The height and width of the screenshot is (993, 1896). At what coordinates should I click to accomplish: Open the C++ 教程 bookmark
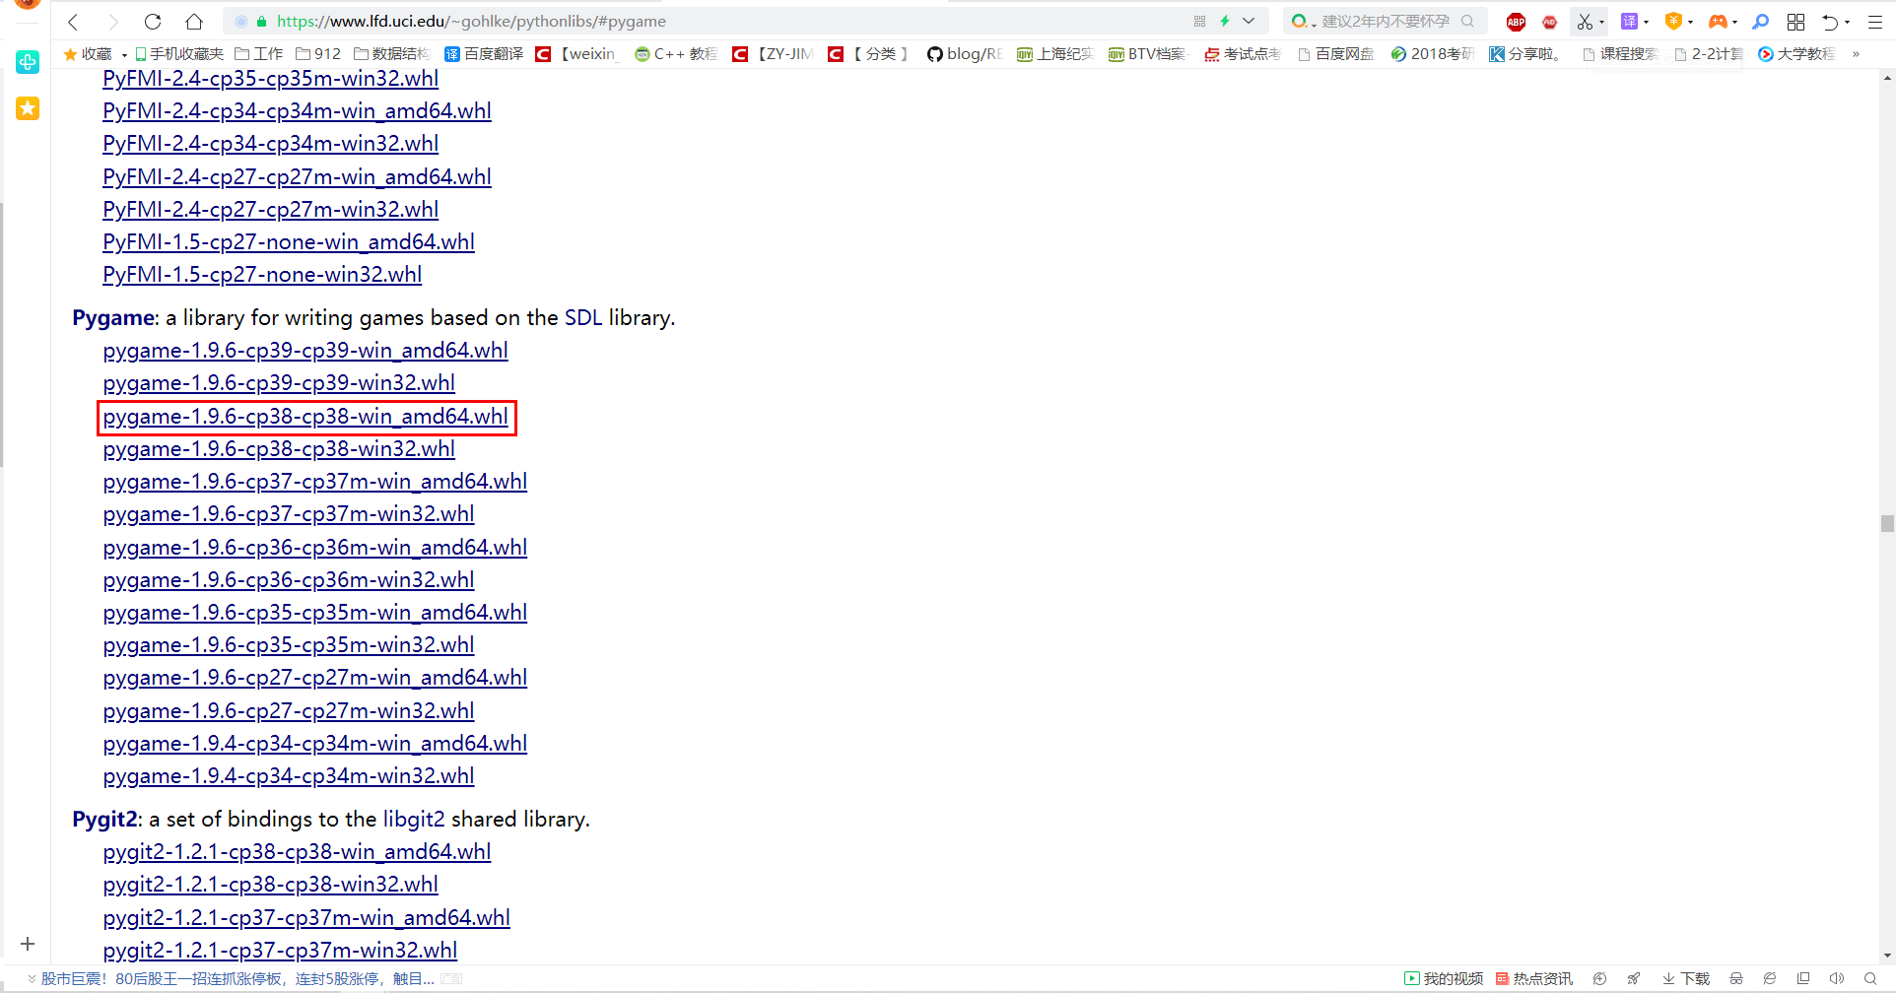(x=676, y=54)
